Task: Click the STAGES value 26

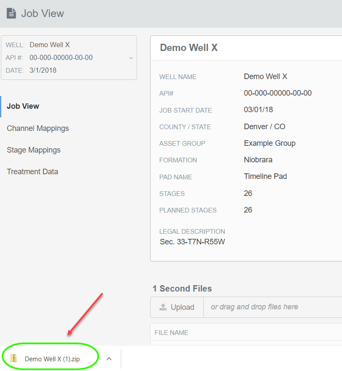Action: (248, 193)
